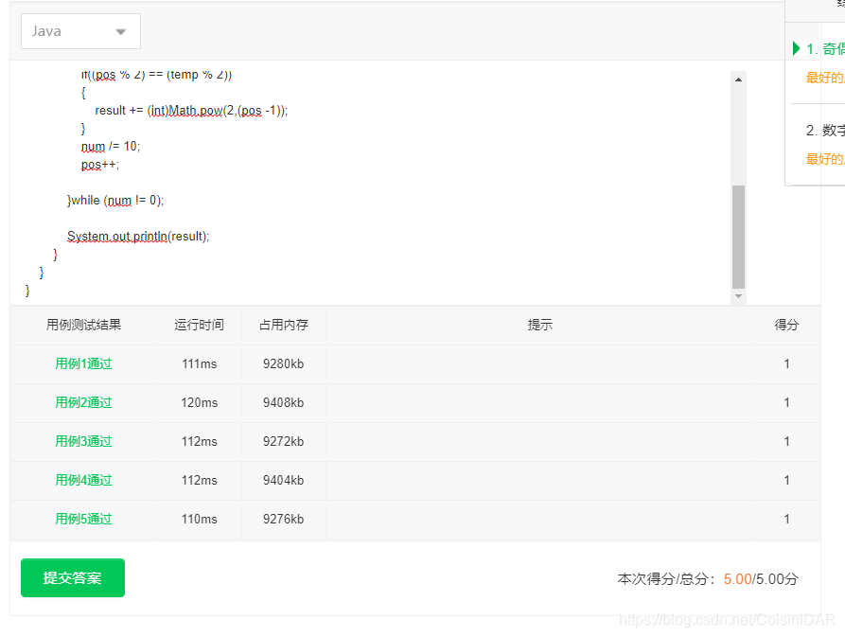Click the code editor scroll-up arrow
845x637 pixels.
point(738,80)
